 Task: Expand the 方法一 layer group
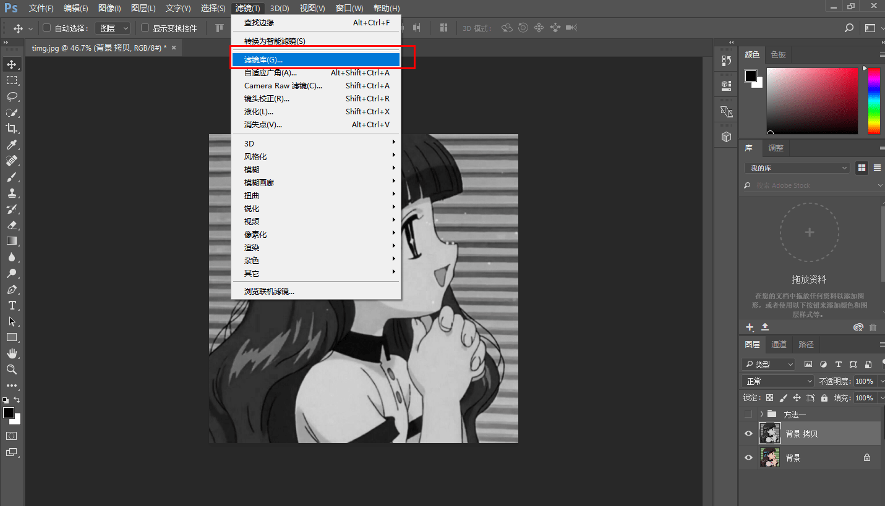click(761, 414)
